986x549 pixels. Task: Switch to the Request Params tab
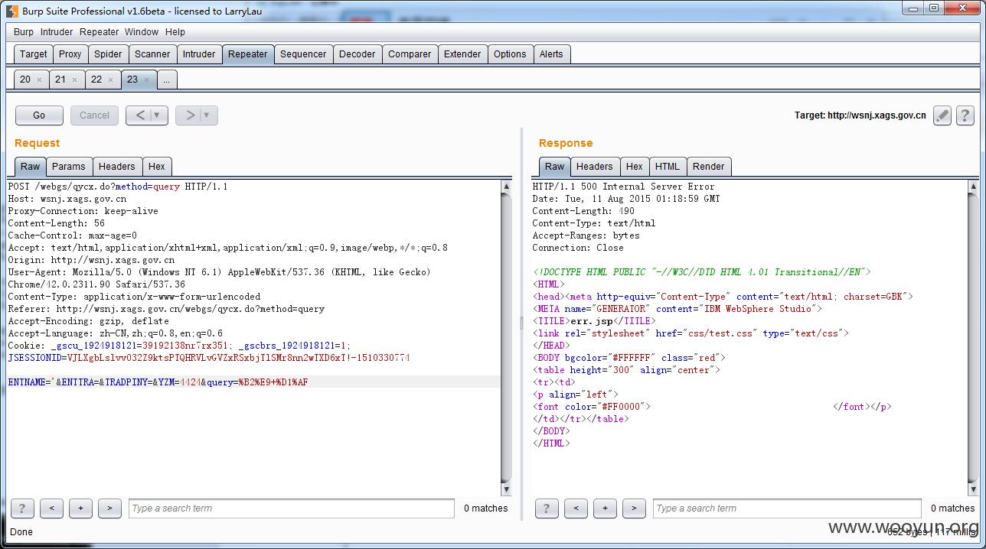69,167
